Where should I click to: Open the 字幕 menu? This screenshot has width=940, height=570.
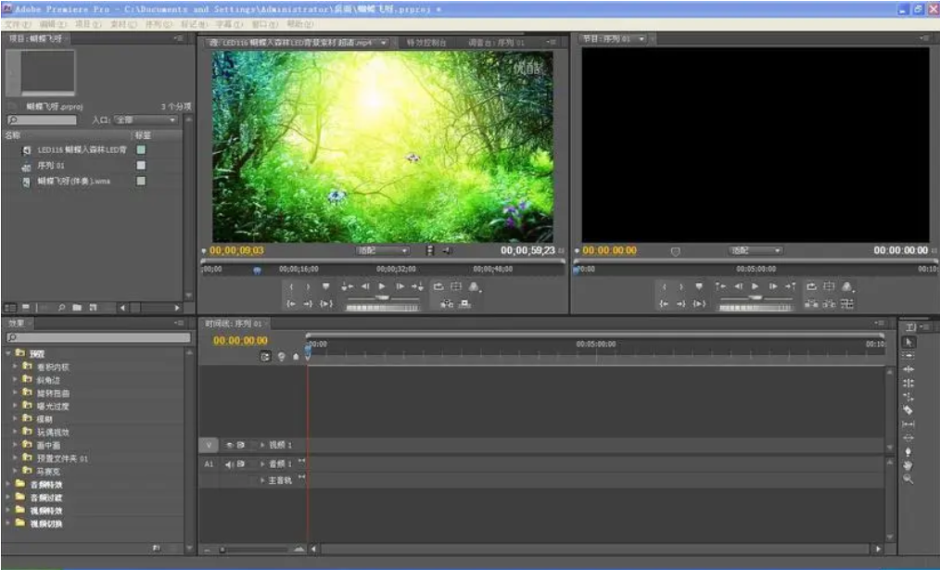coord(230,25)
